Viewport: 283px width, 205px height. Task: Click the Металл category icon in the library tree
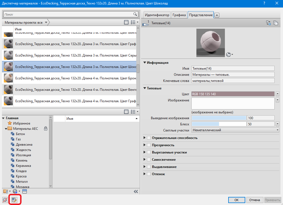[13, 181]
